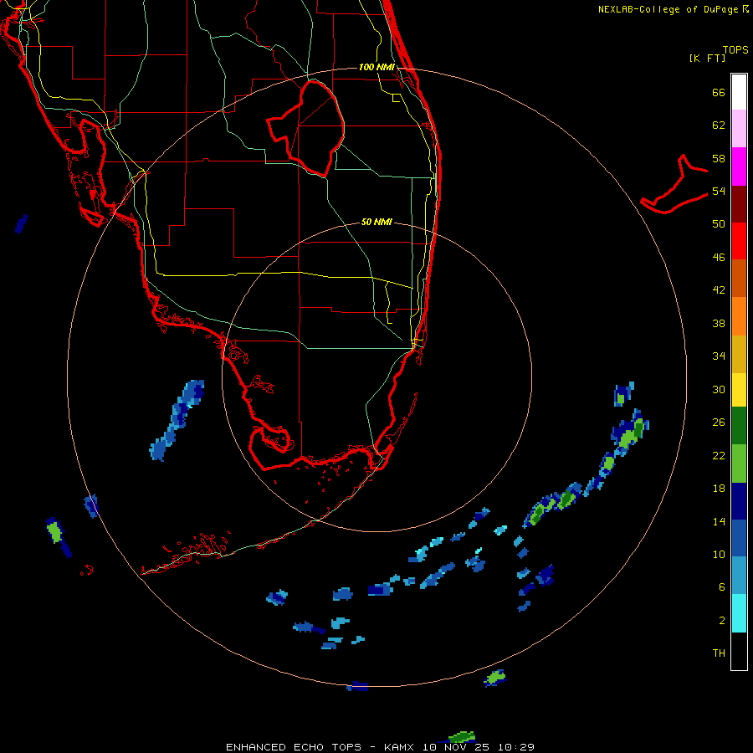
Task: Click the bright red legend swatch
Action: [739, 241]
